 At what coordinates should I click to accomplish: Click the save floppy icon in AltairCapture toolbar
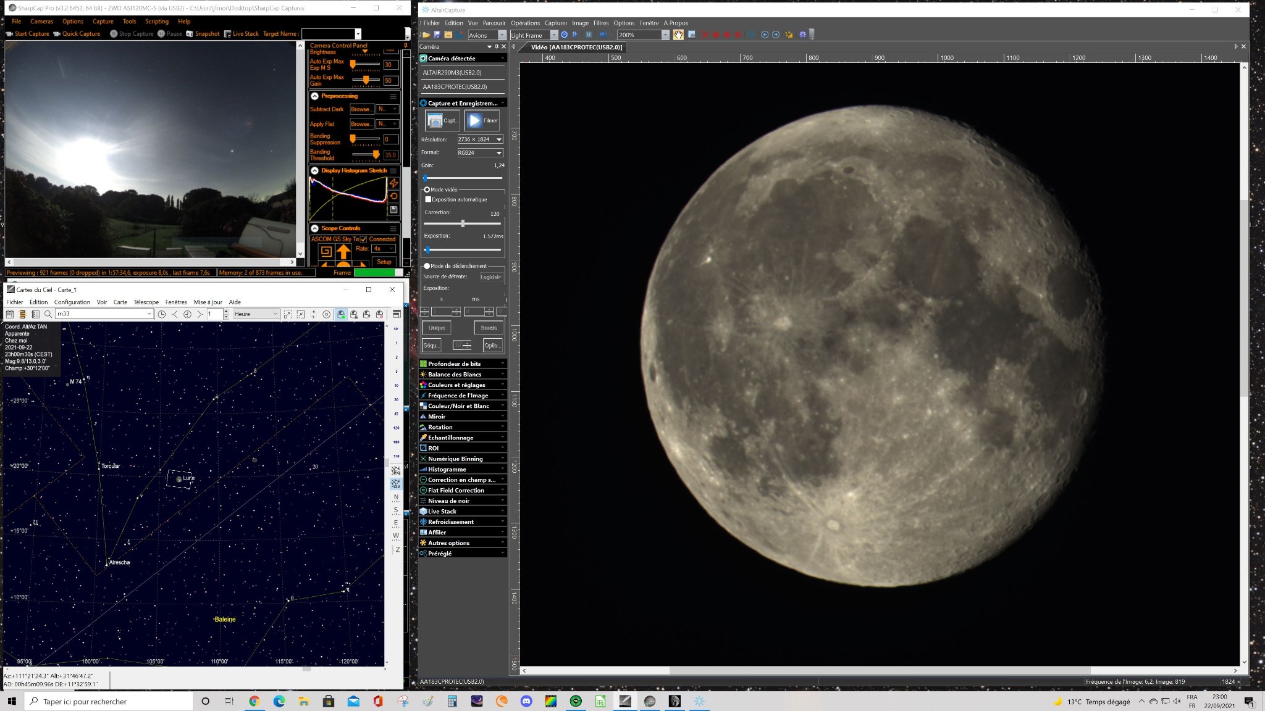(x=437, y=35)
